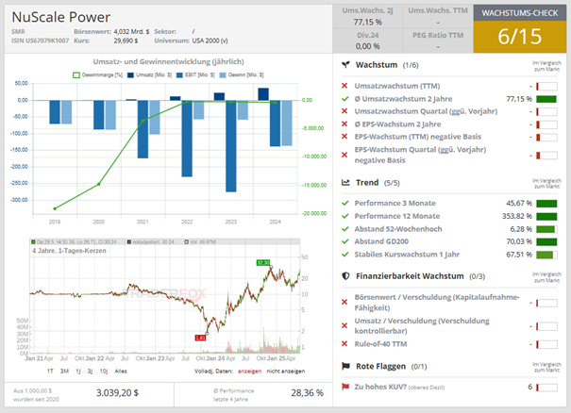The width and height of the screenshot is (571, 413).
Task: Click the red X beside Umsatzwachstum (TTM)
Action: (x=344, y=86)
